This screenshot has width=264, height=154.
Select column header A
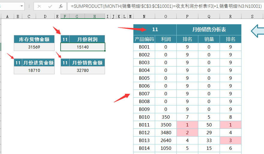[7, 16]
